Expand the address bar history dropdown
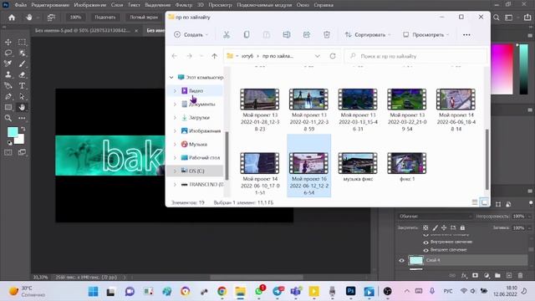This screenshot has width=535, height=301. tap(318, 56)
